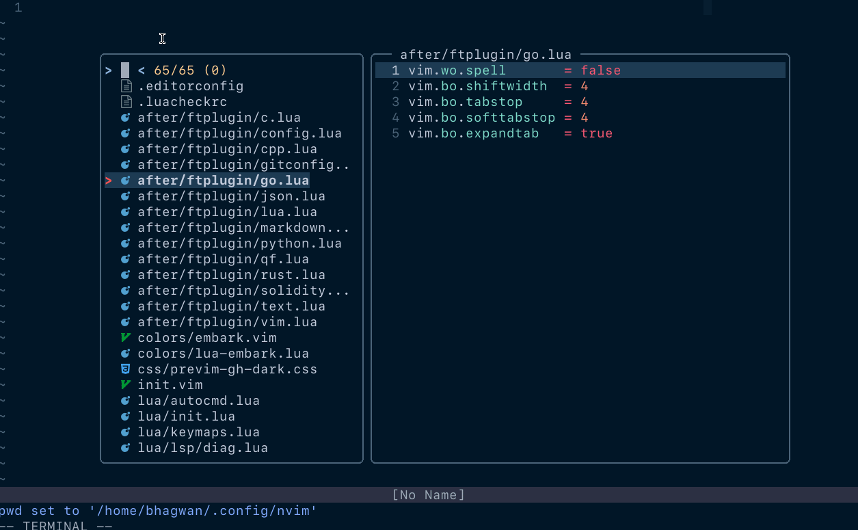The width and height of the screenshot is (858, 530).
Task: Click the Lua icon beside lua/keymaps.lua
Action: tap(126, 432)
